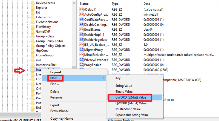The width and height of the screenshot is (219, 121).
Task: Click the (Default) string value icon
Action: tap(82, 9)
